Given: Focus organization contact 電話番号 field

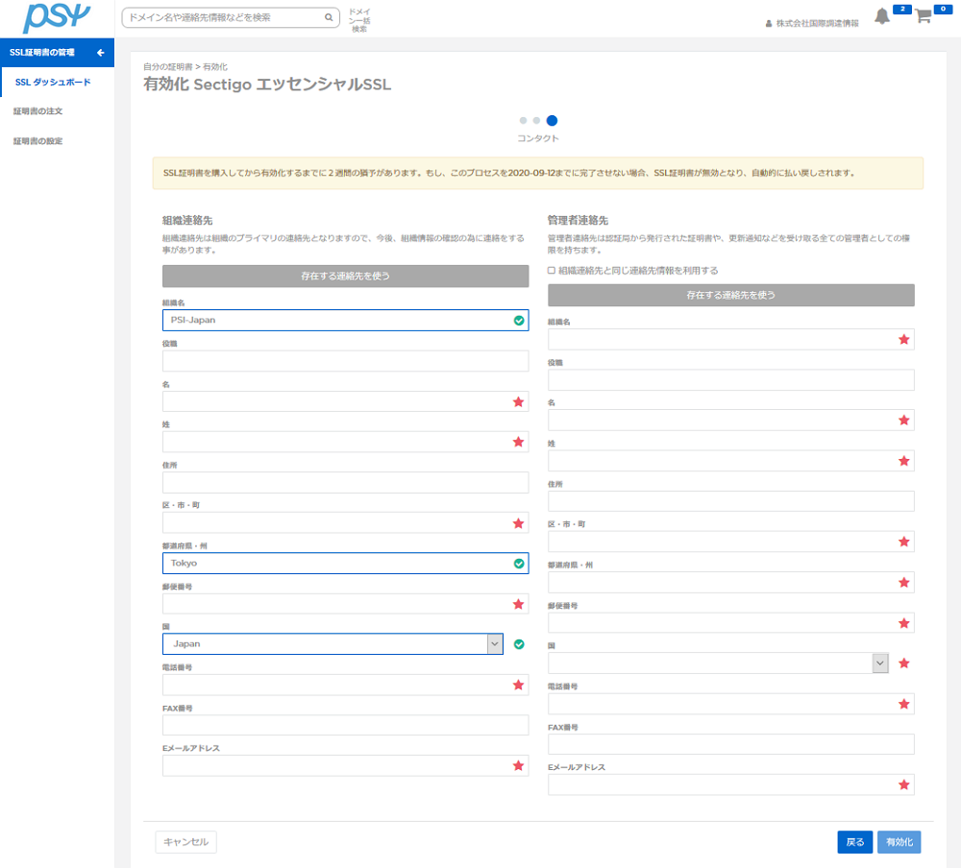Looking at the screenshot, I should pyautogui.click(x=345, y=685).
